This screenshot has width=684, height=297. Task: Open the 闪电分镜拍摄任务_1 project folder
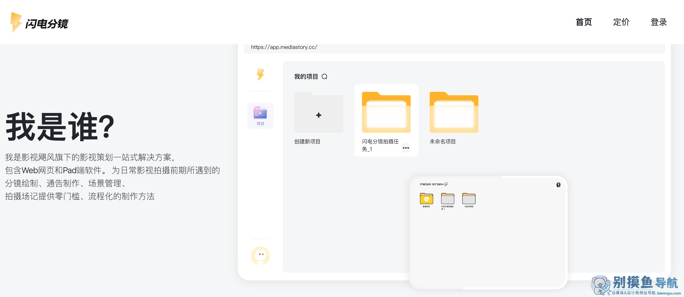coord(386,113)
